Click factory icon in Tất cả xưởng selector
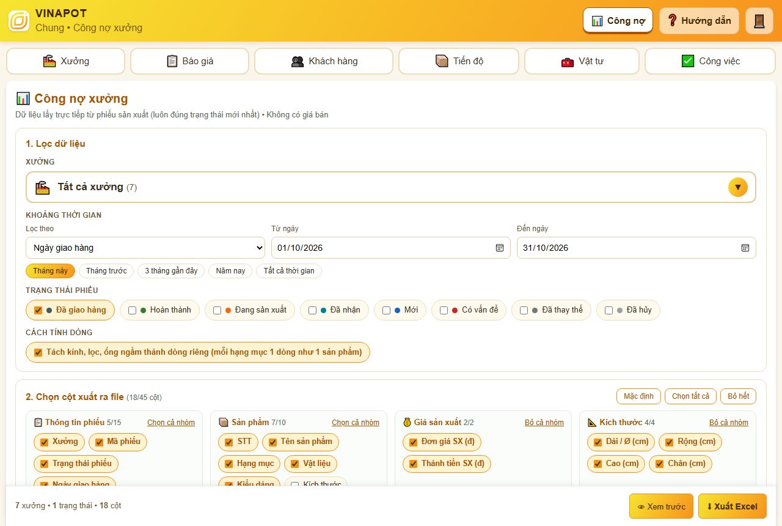Viewport: 782px width, 526px height. [x=42, y=187]
